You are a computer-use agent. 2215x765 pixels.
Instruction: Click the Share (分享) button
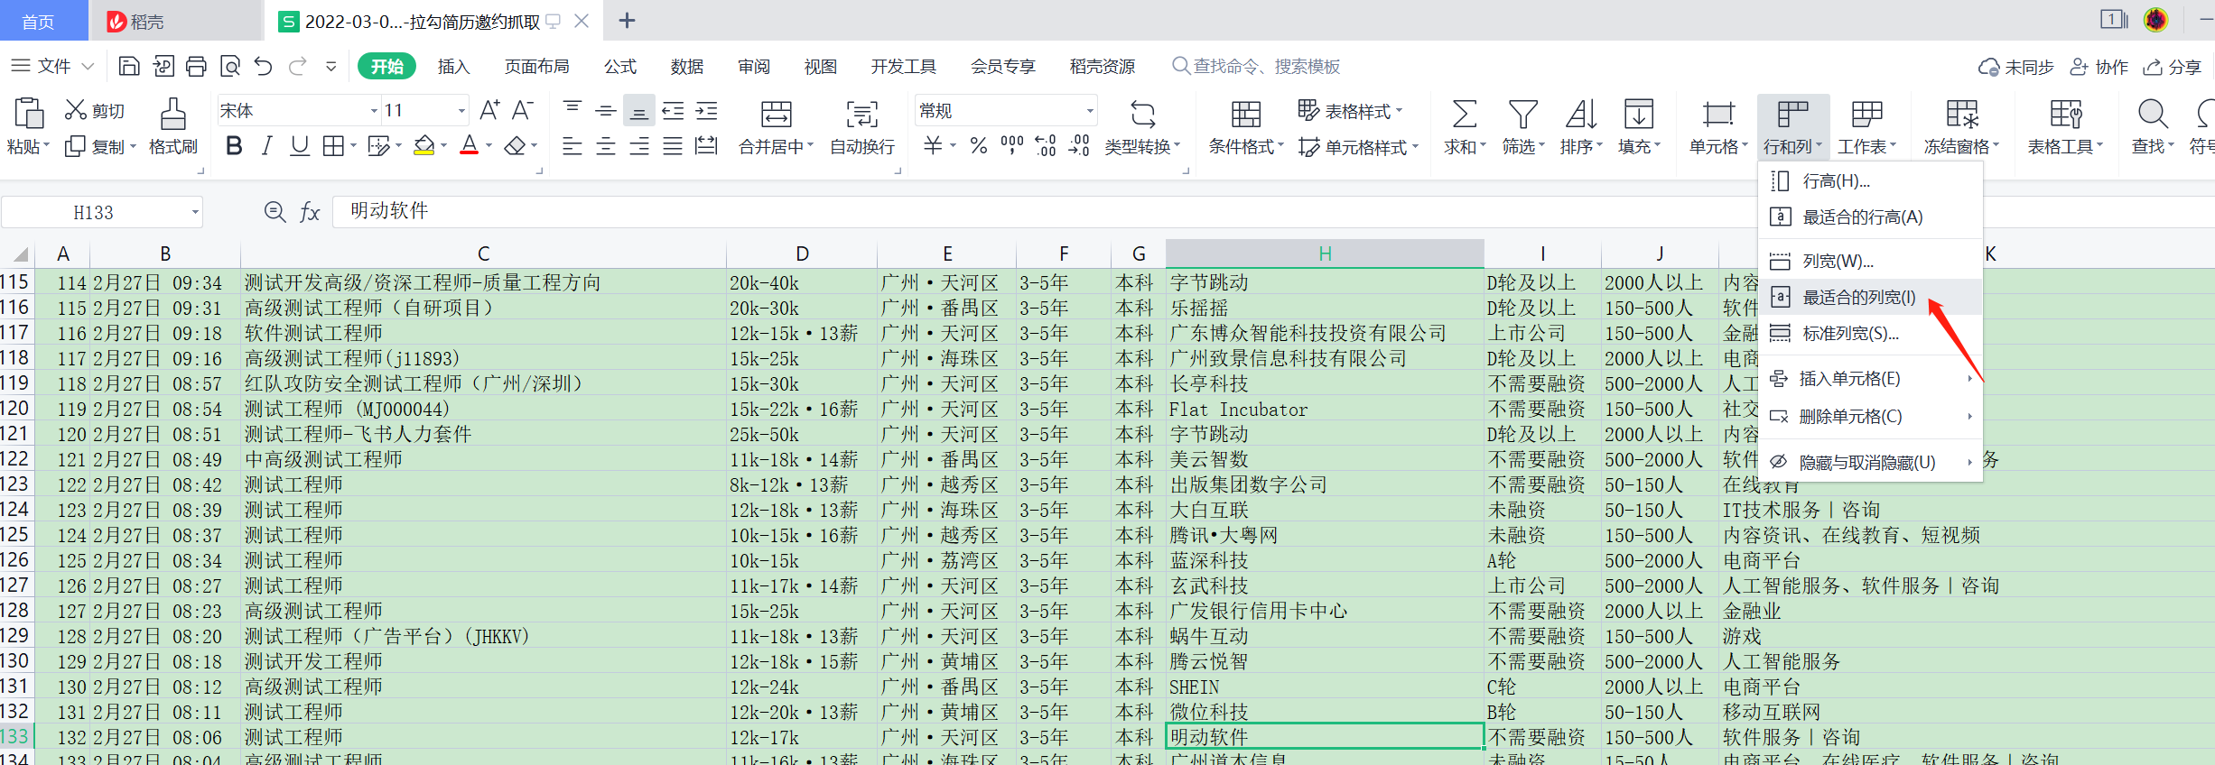tap(2173, 67)
